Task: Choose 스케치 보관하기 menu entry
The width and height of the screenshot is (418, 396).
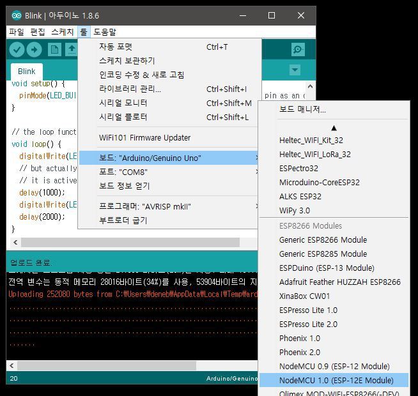Action: 169,61
